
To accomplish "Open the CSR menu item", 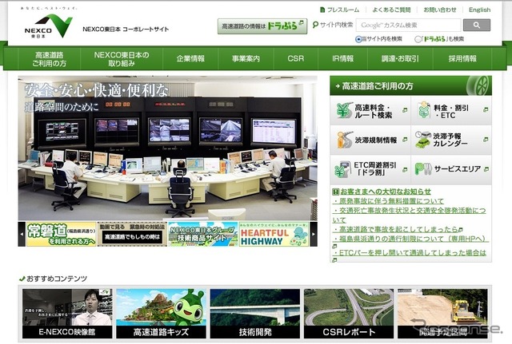I will (x=295, y=58).
